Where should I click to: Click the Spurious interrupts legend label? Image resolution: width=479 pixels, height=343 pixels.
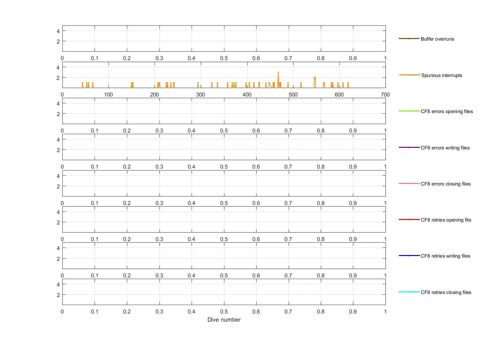pos(442,75)
